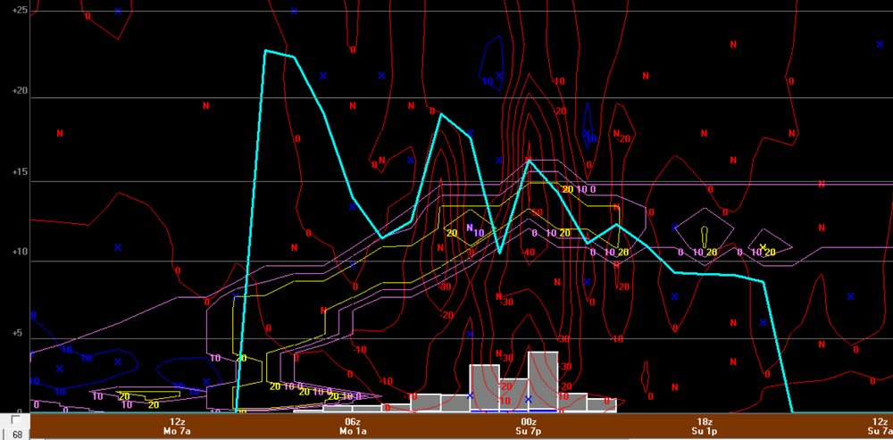Click the tallest gray precipitation bar
The image size is (893, 440).
tap(543, 382)
